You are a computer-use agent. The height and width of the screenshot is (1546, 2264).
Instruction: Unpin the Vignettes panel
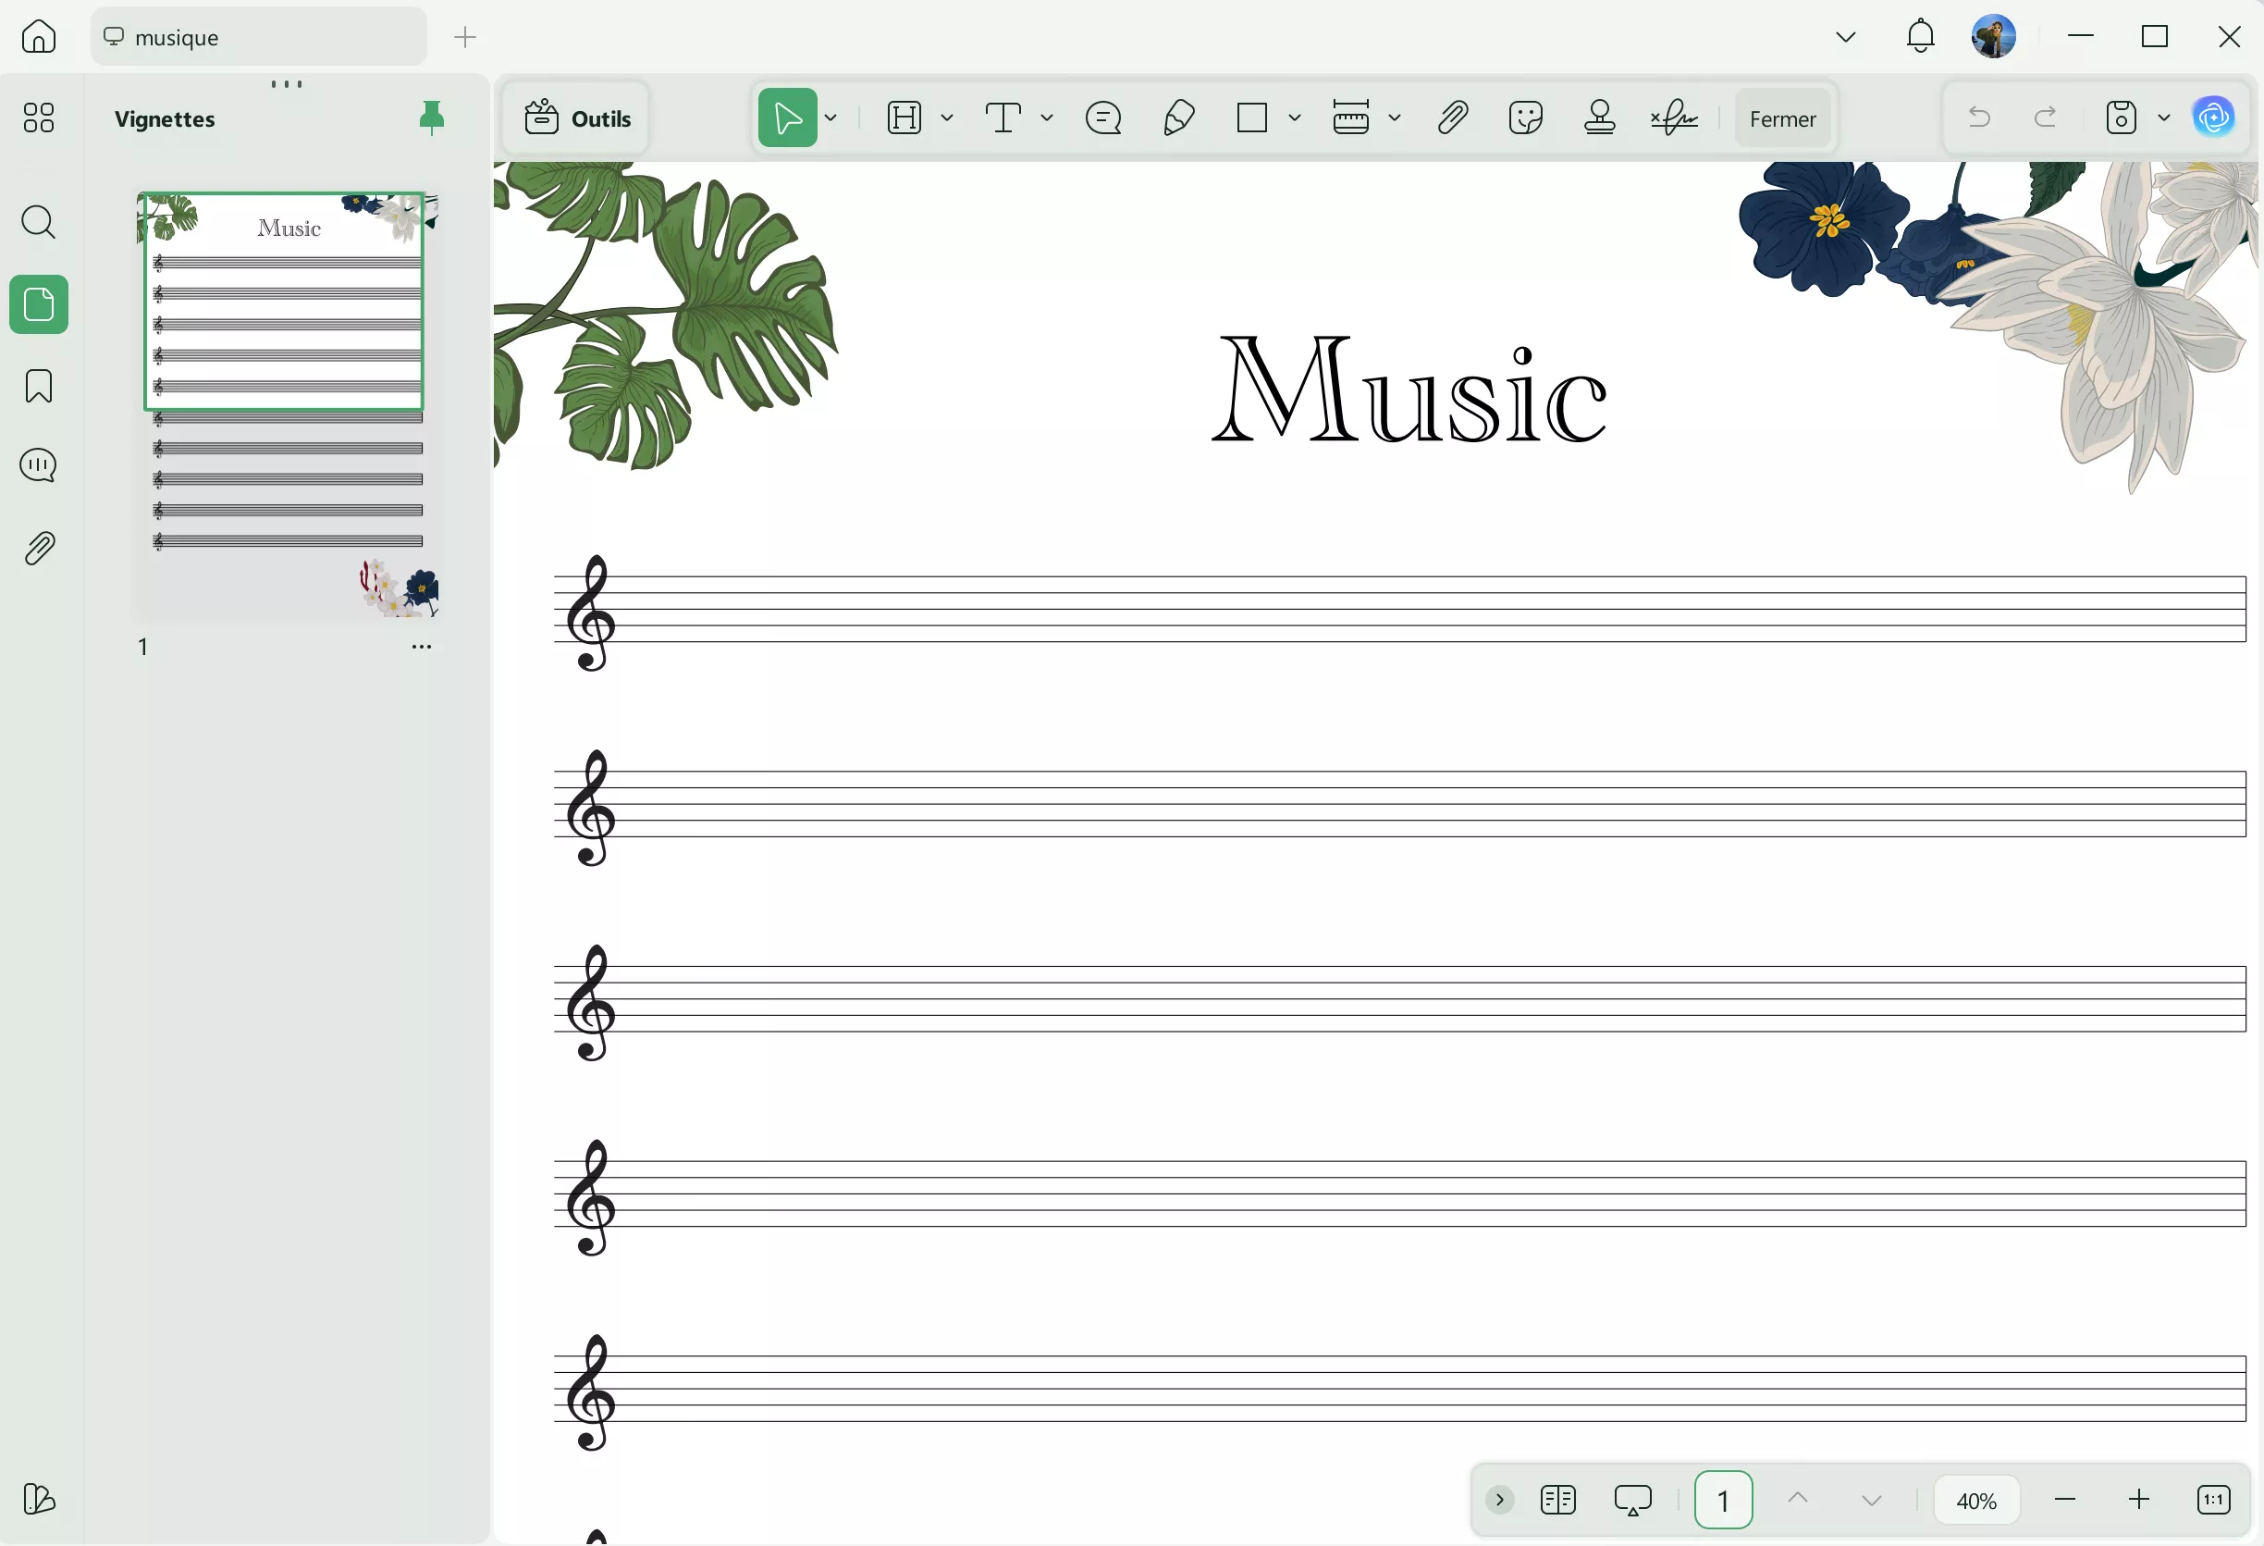coord(432,117)
